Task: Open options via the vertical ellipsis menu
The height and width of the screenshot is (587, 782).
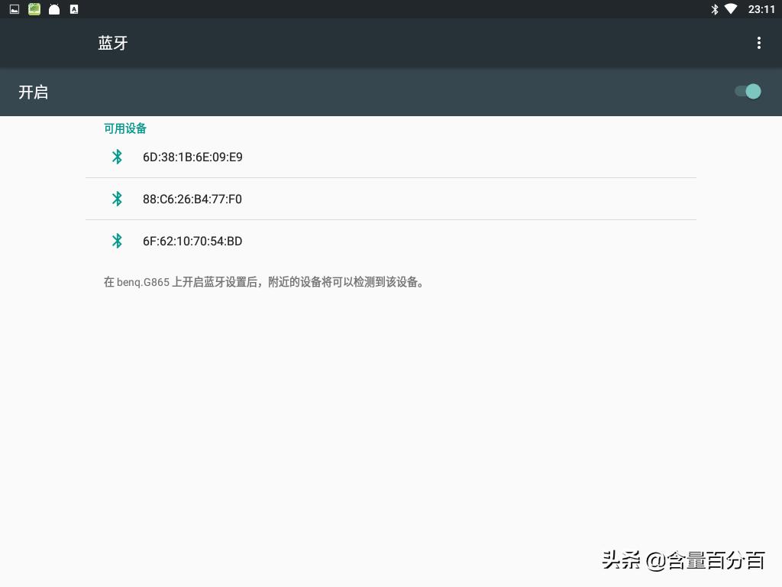Action: tap(759, 43)
